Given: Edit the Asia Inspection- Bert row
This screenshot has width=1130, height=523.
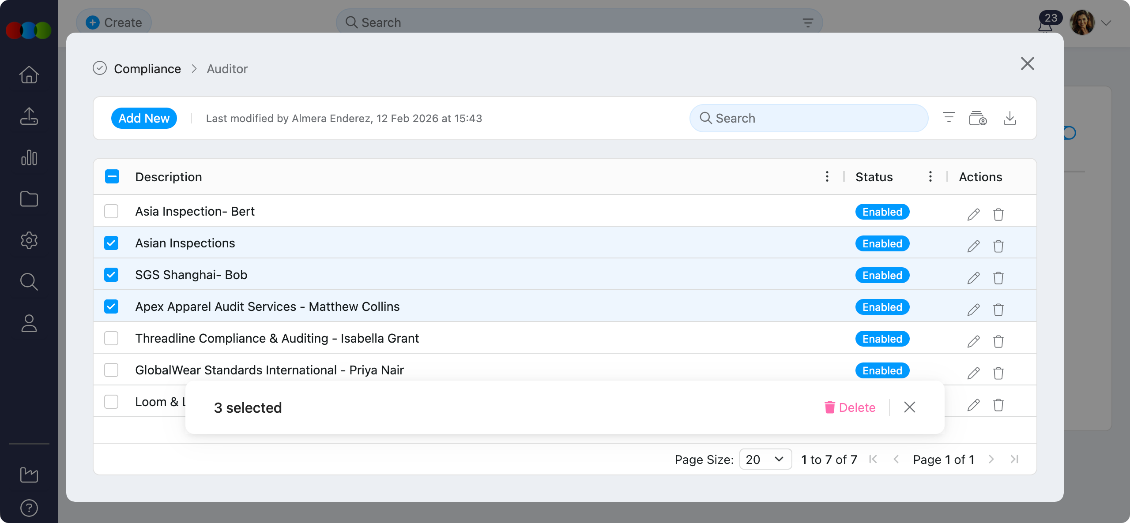Looking at the screenshot, I should click(x=973, y=214).
